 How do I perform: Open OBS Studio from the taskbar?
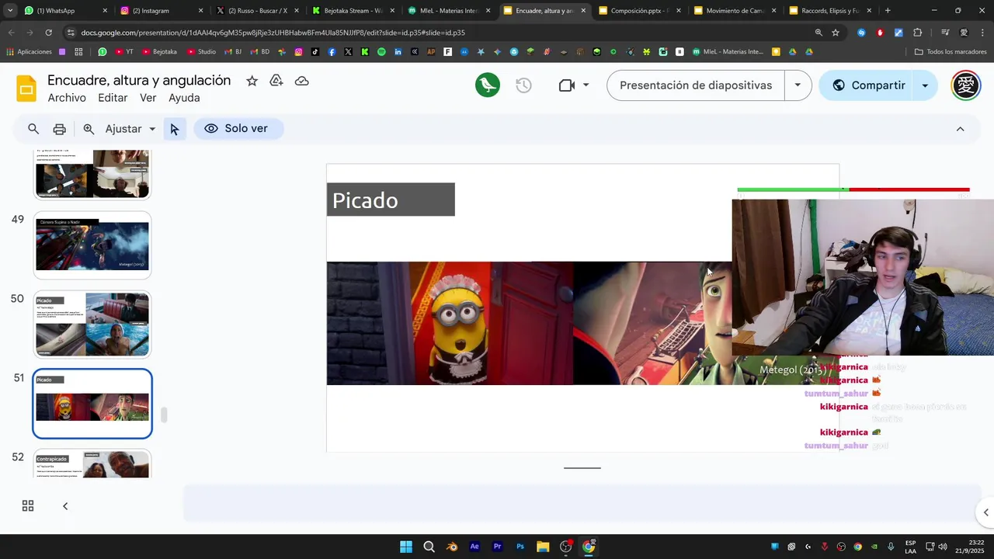coord(566,547)
